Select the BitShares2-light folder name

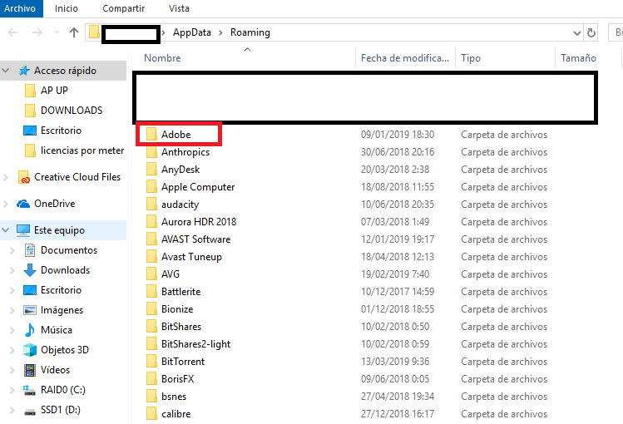[x=195, y=344]
